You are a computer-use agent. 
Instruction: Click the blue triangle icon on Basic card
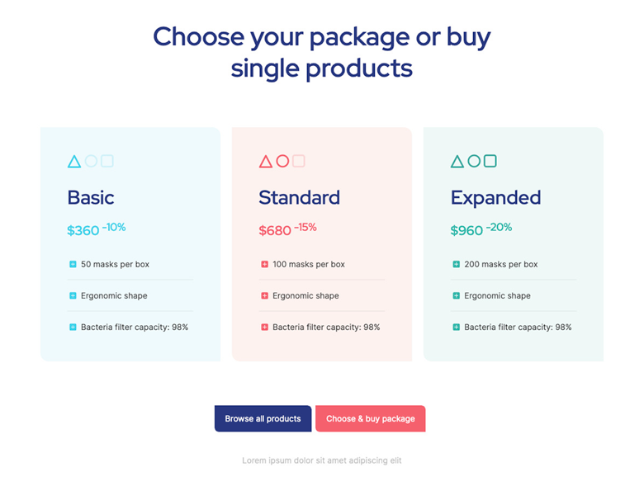click(74, 162)
